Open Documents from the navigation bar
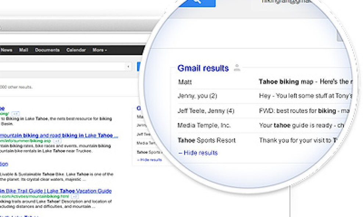Viewport: 363px width, 217px height. tap(47, 50)
